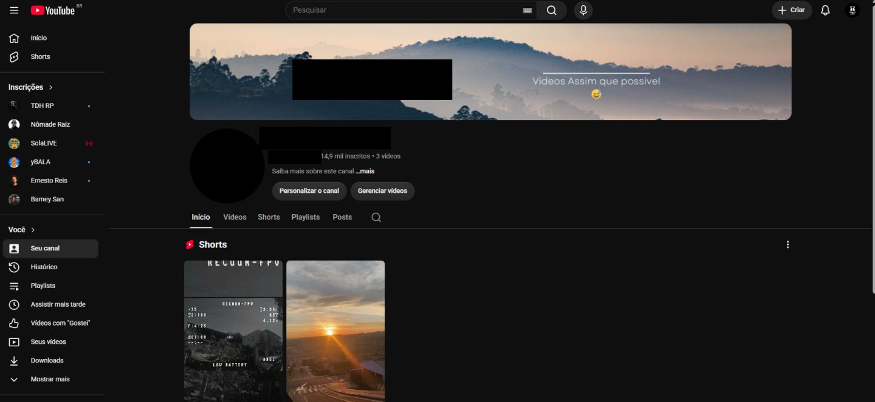Open Nômade Raiz subscription channel
The height and width of the screenshot is (402, 875).
(x=50, y=125)
